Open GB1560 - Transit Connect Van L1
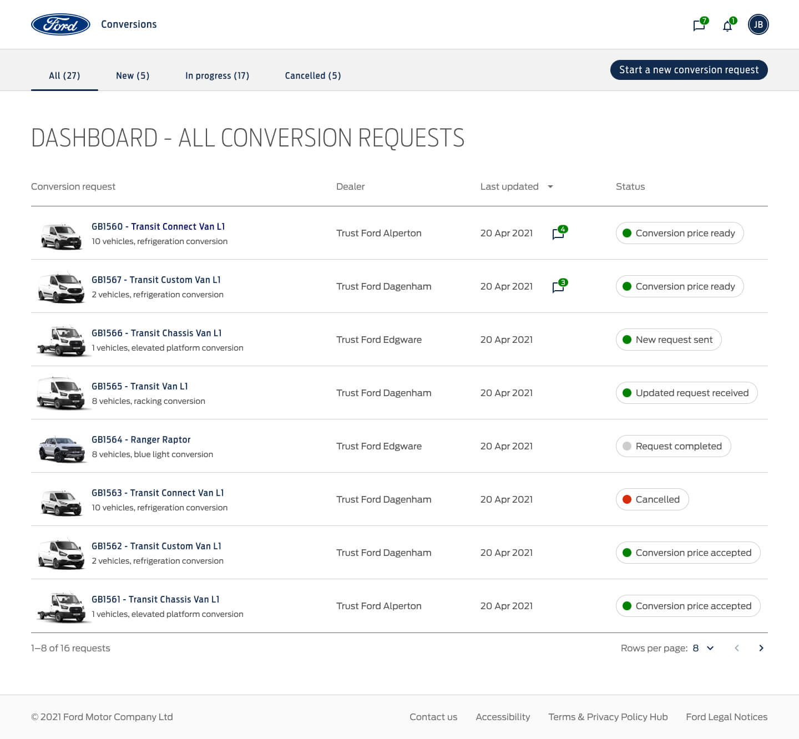The image size is (799, 739). (158, 226)
